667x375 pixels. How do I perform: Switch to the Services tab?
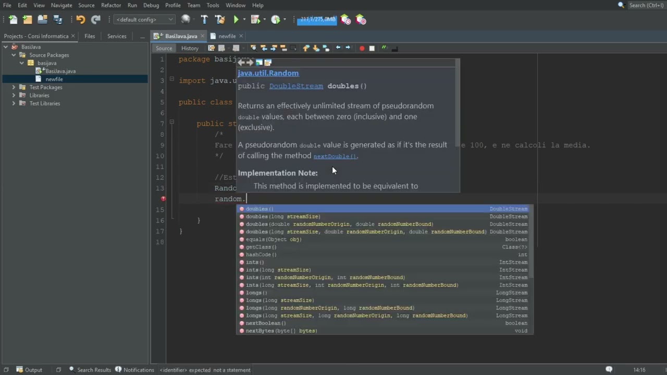pyautogui.click(x=117, y=36)
